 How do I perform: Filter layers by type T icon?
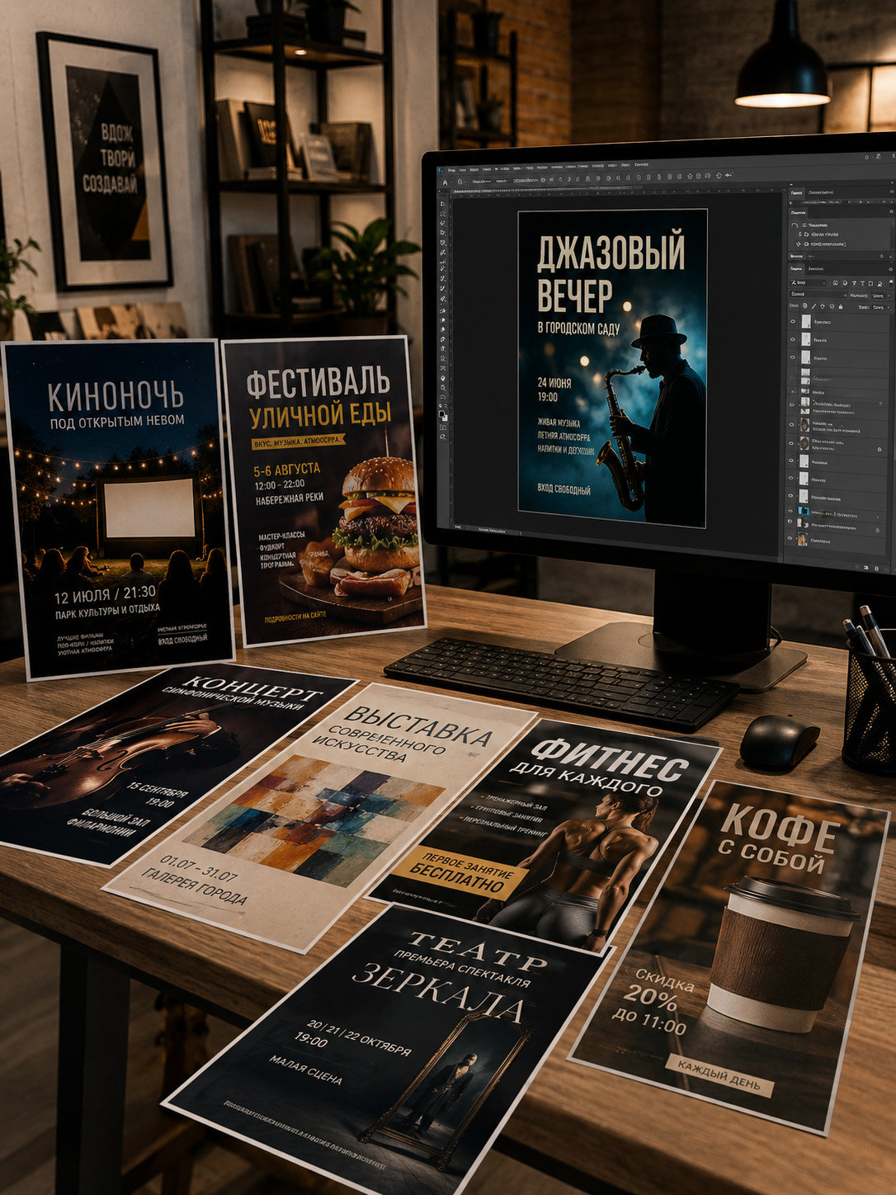[862, 283]
